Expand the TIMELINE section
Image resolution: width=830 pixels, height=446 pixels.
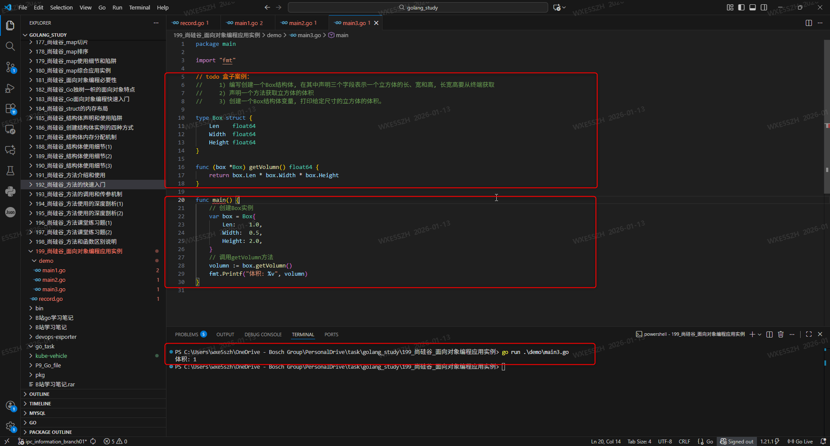93,404
